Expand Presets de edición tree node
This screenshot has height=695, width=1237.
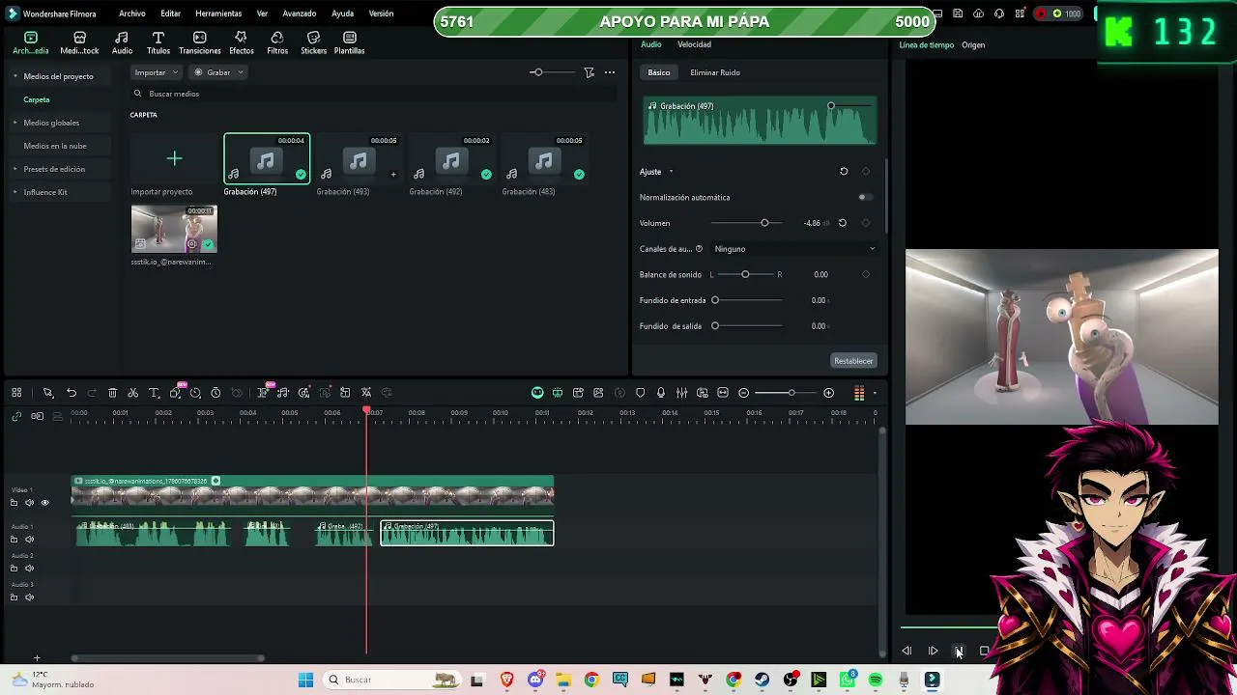[x=14, y=169]
